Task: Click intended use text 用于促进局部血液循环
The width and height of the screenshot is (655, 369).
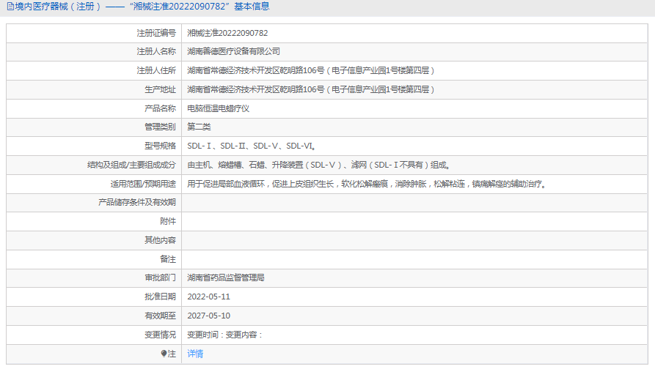Action: click(x=367, y=184)
